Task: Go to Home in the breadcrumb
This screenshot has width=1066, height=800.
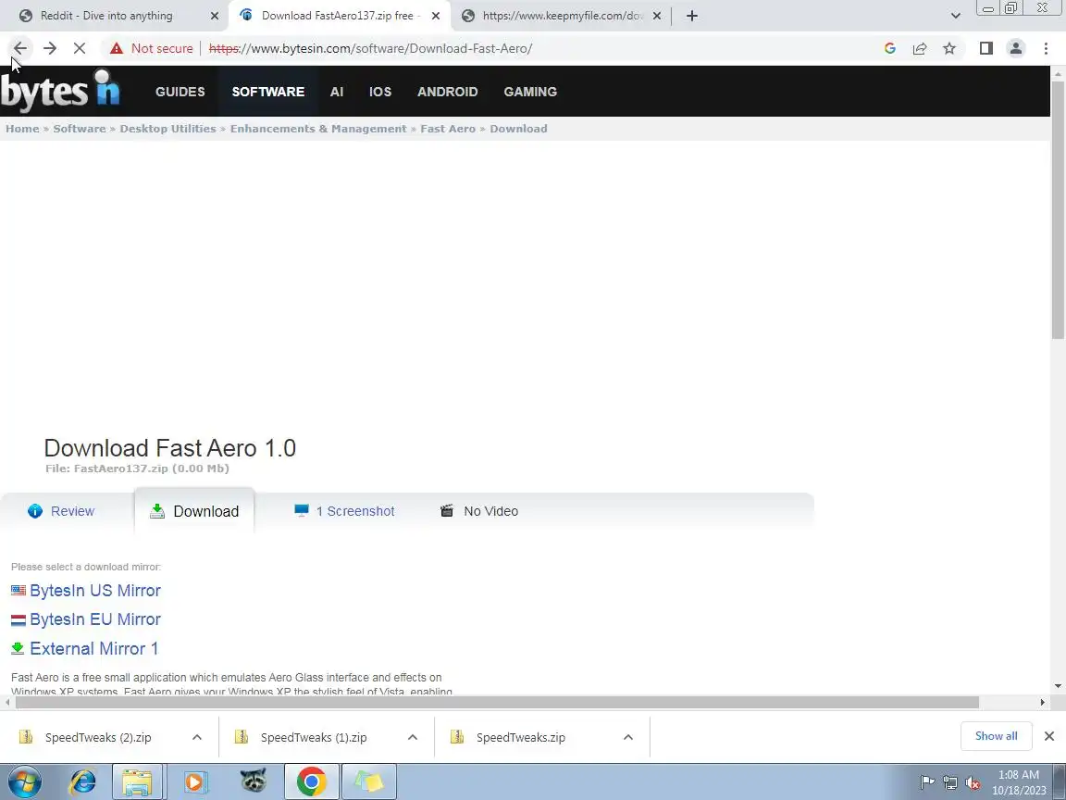Action: tap(22, 129)
